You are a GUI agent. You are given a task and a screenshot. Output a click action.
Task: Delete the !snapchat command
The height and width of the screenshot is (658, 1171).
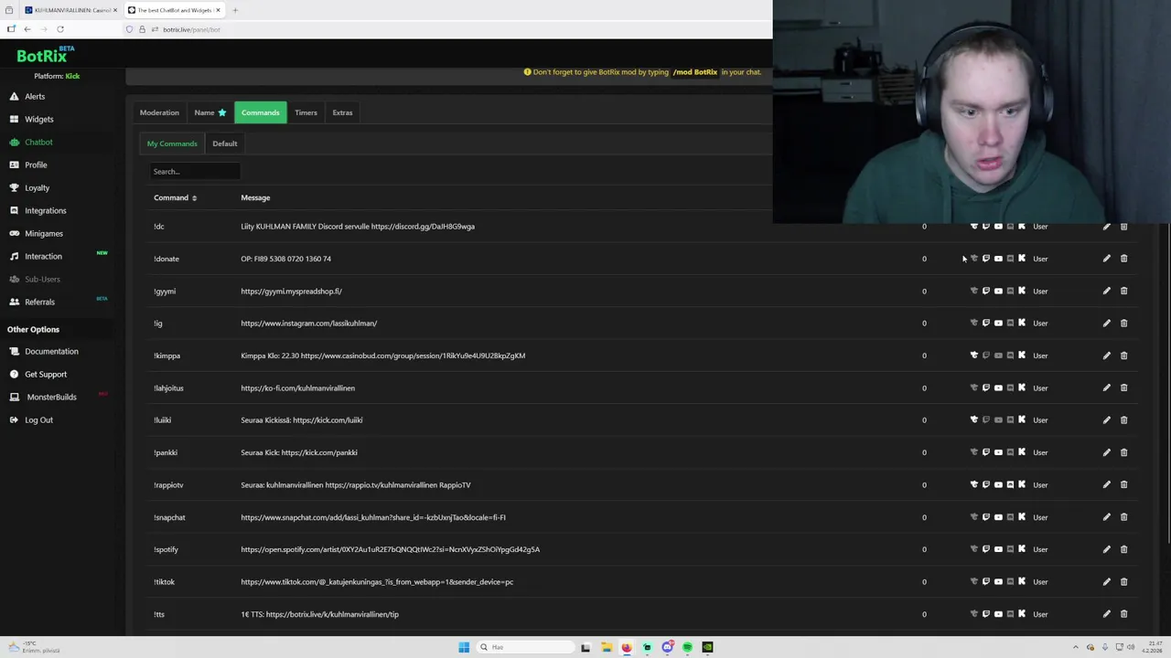coord(1123,517)
